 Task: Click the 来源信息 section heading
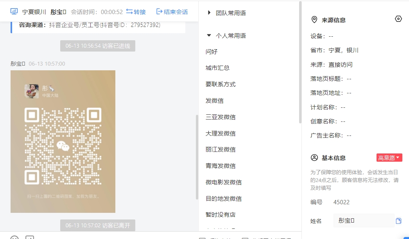[x=334, y=20]
